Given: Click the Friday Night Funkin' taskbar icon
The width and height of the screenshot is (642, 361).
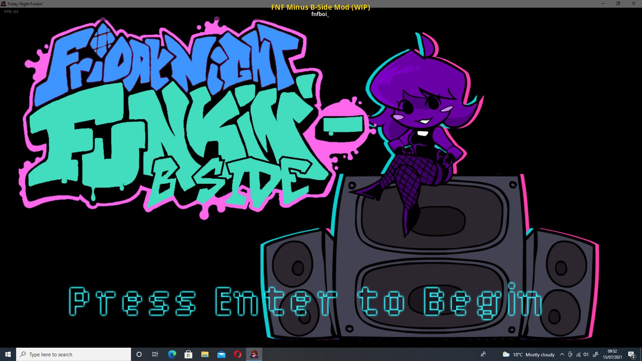Looking at the screenshot, I should click(254, 354).
